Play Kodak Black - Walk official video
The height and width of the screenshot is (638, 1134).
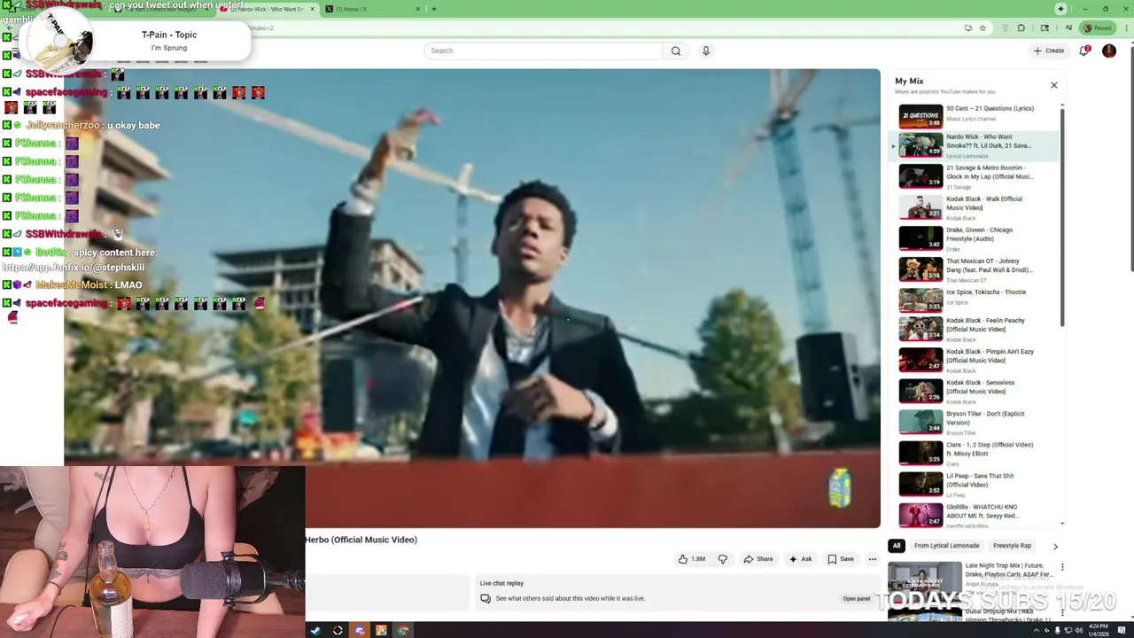(975, 207)
